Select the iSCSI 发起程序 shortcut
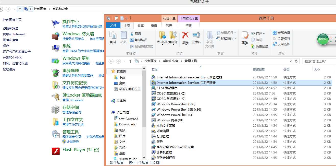Screen dimensions: 336x166 tap(241, 88)
